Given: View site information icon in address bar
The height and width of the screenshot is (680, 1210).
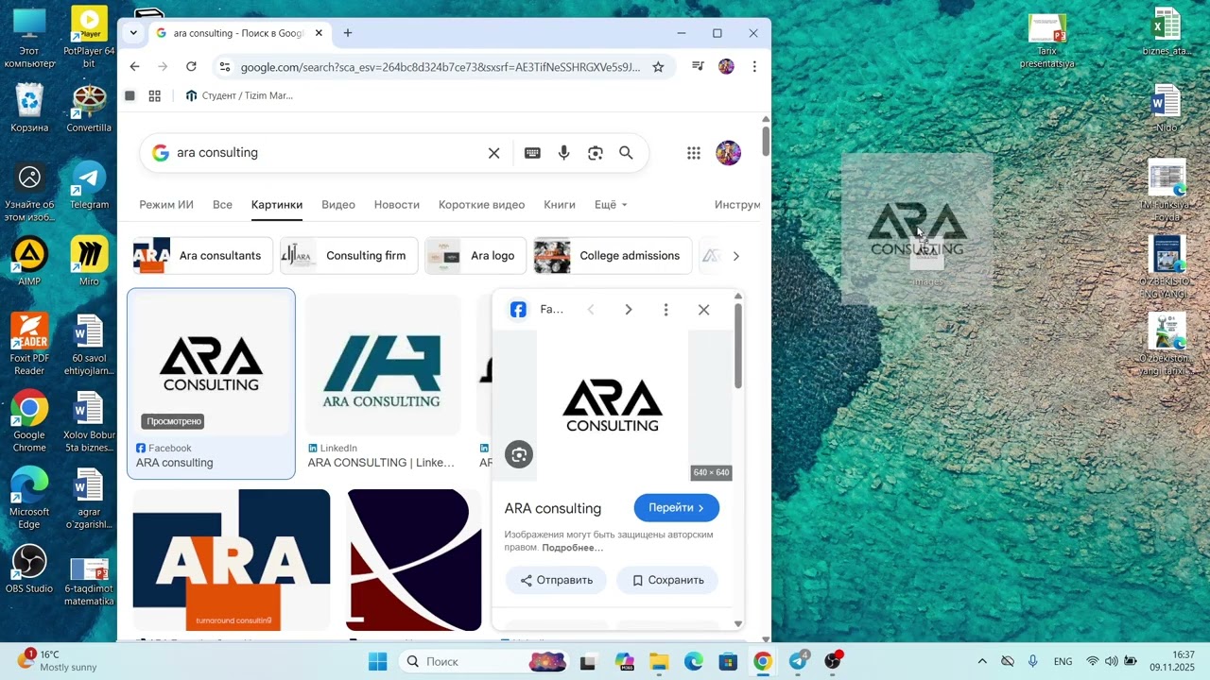Looking at the screenshot, I should 224,67.
